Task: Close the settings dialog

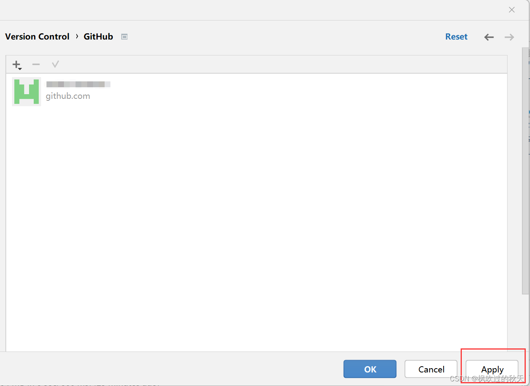Action: [512, 10]
